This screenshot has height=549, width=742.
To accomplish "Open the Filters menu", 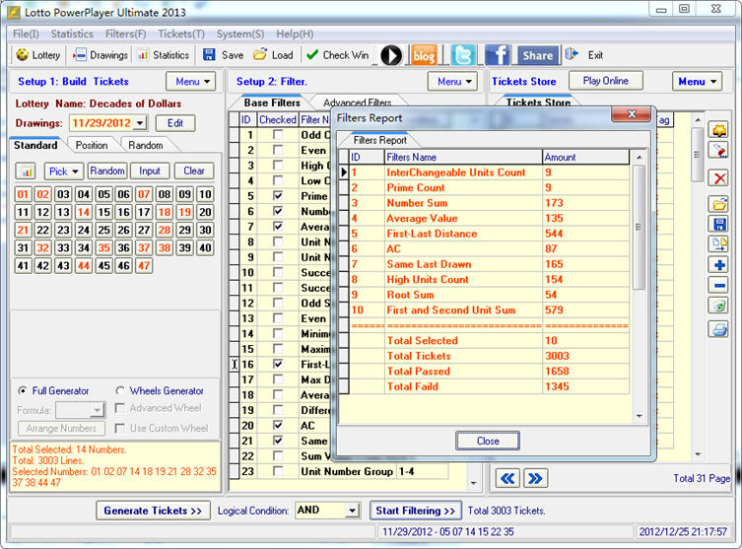I will 125,34.
